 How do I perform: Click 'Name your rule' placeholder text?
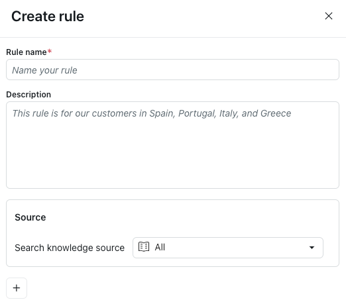click(44, 70)
